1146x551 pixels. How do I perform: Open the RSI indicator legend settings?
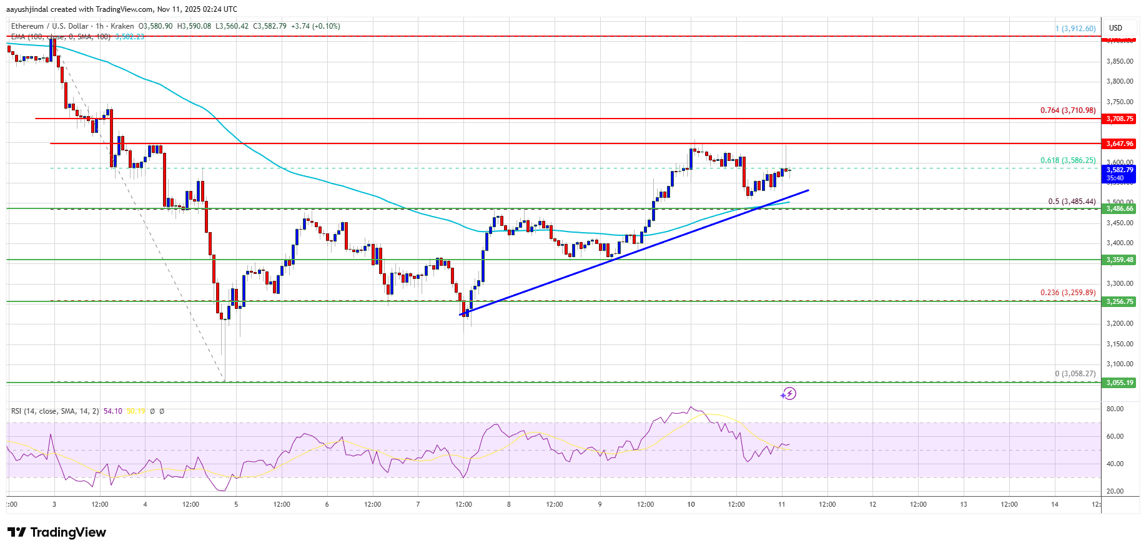[54, 411]
